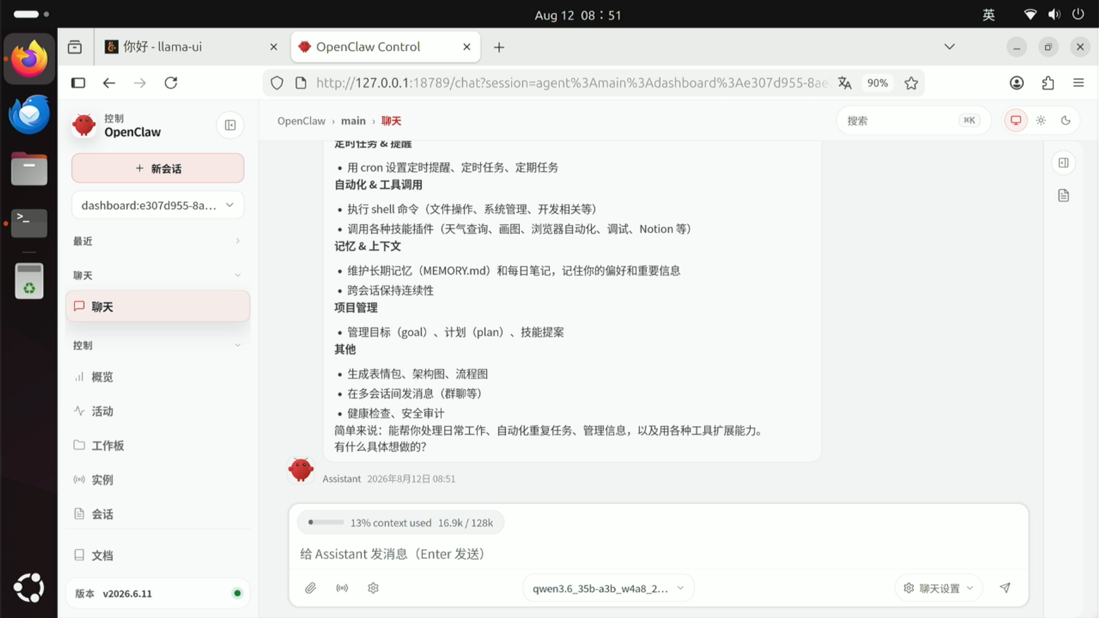Screen dimensions: 1099x618
Task: Close the 你好 - llama-ui tab
Action: (273, 47)
